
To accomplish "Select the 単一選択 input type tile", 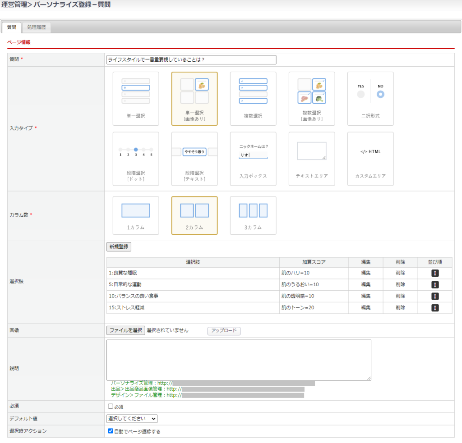I will tap(136, 98).
